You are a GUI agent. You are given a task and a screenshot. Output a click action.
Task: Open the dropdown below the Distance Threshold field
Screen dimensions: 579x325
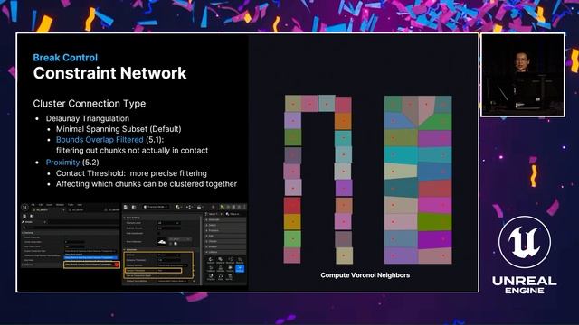(x=173, y=265)
